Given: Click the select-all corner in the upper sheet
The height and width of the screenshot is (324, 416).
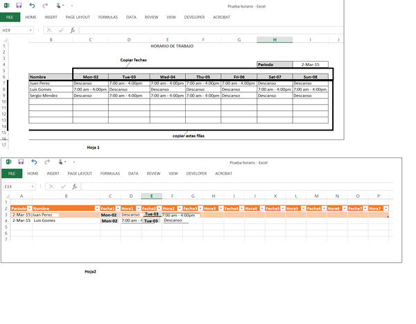Looking at the screenshot, I should pos(6,40).
